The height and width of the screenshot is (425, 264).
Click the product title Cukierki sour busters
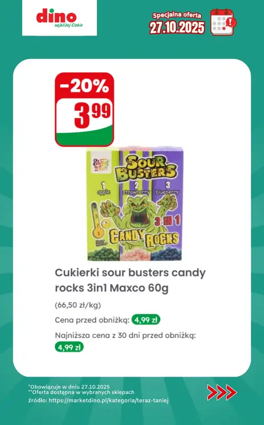(x=130, y=280)
